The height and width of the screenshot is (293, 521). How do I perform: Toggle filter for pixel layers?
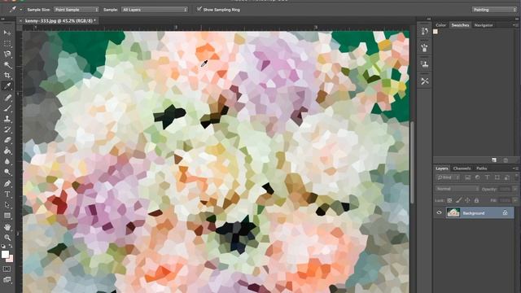click(467, 177)
